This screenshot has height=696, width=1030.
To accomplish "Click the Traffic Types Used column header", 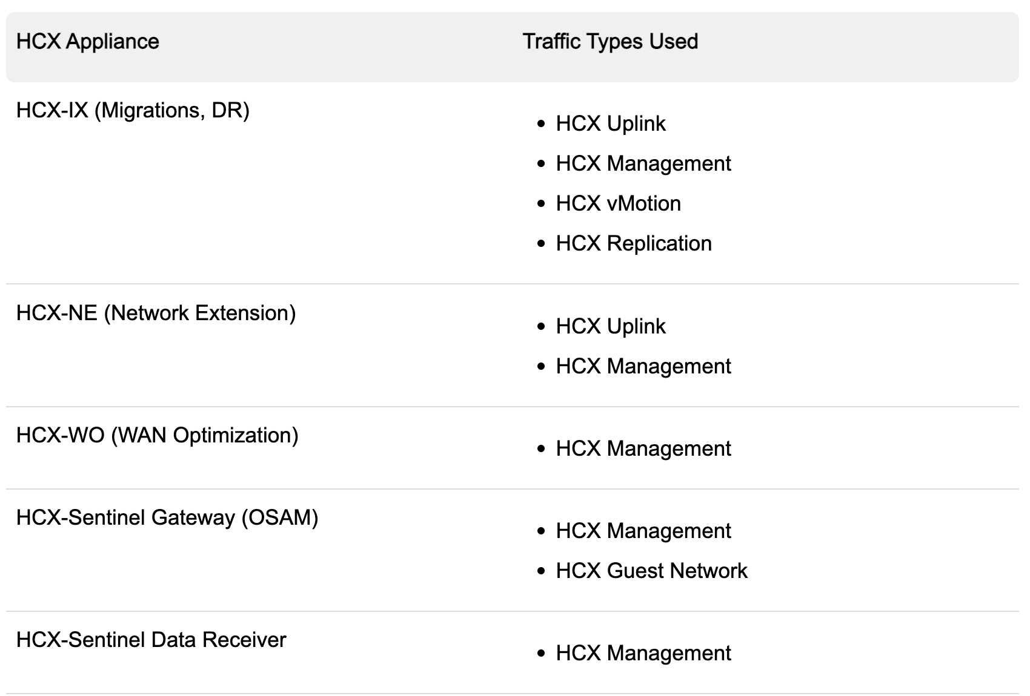I will 610,42.
